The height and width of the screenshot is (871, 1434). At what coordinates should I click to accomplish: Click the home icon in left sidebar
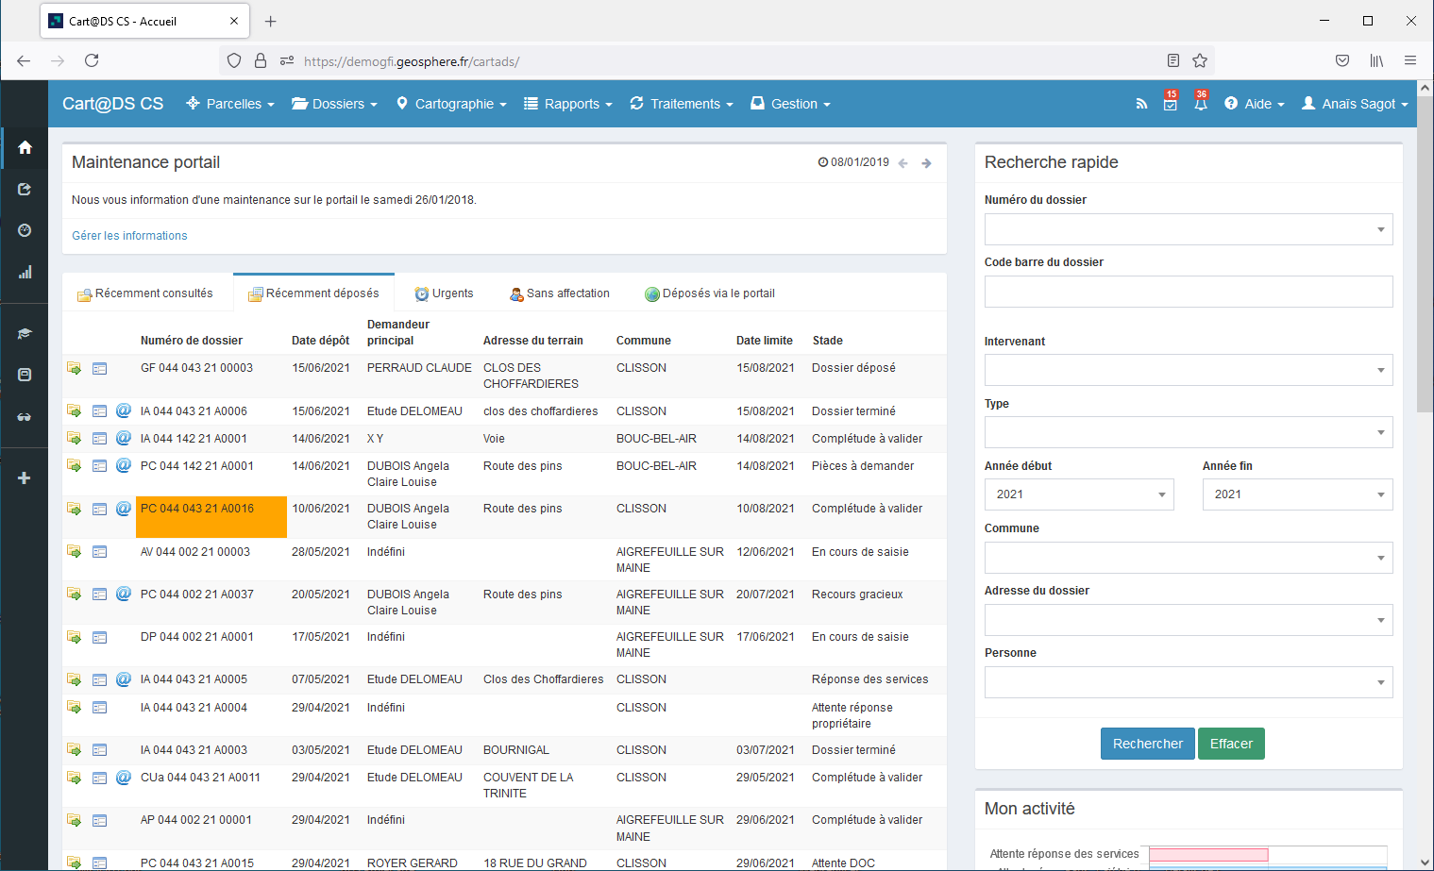[25, 147]
